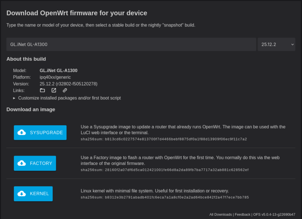Screen dimensions: 302x219
Task: Click the cloud icon on KERNEL button
Action: (22, 194)
